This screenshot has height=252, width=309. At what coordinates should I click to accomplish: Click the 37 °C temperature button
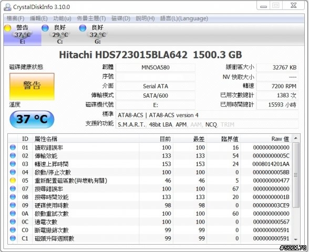[x=32, y=119]
